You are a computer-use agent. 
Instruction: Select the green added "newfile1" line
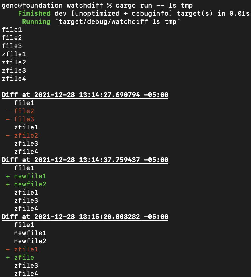pyautogui.click(x=30, y=176)
